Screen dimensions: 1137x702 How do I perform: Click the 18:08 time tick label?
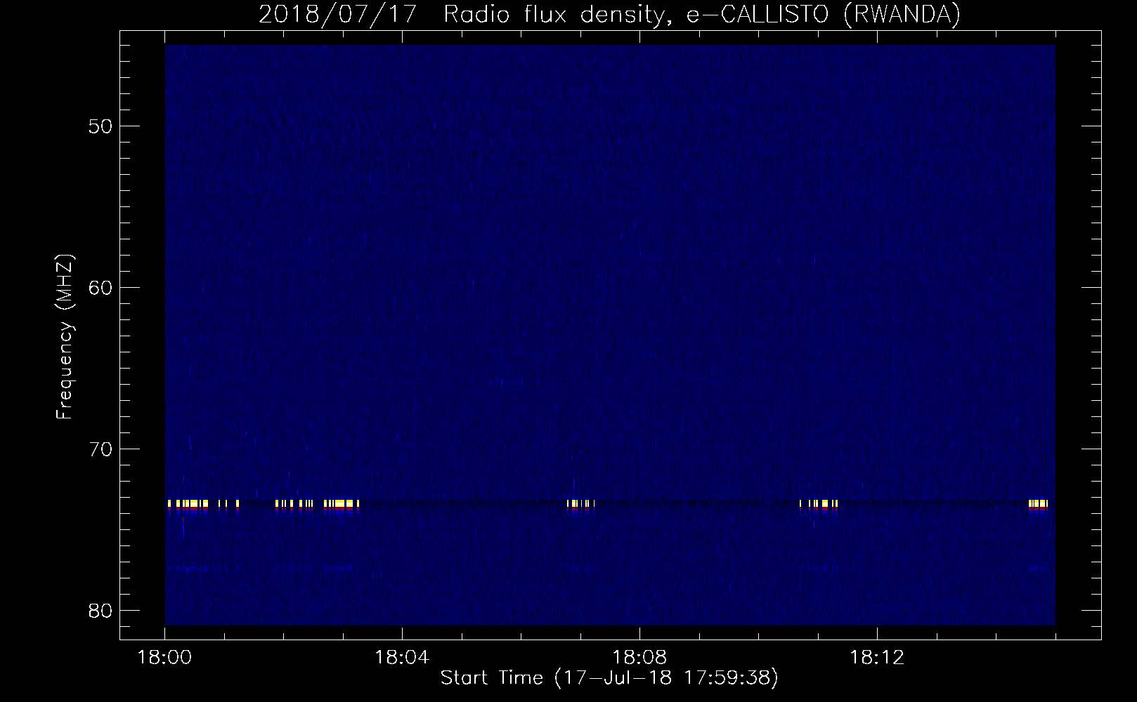tap(640, 658)
